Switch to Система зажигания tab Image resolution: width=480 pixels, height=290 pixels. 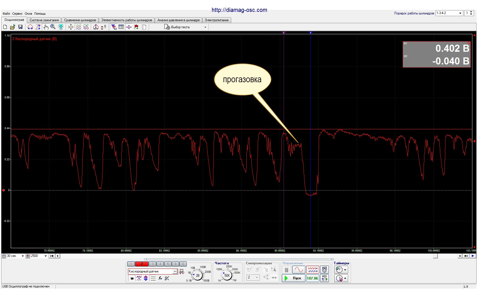[x=44, y=20]
